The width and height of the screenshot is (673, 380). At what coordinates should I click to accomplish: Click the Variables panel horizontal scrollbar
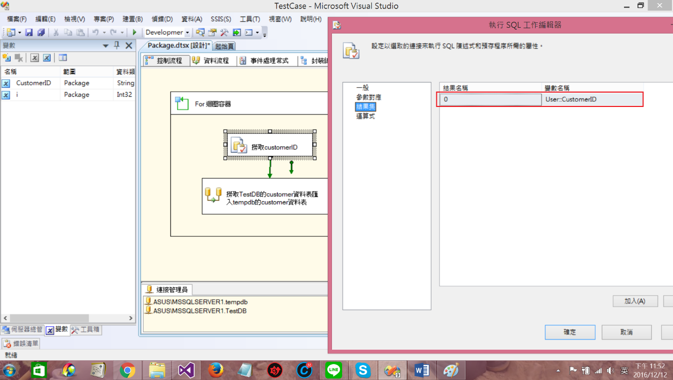point(68,318)
